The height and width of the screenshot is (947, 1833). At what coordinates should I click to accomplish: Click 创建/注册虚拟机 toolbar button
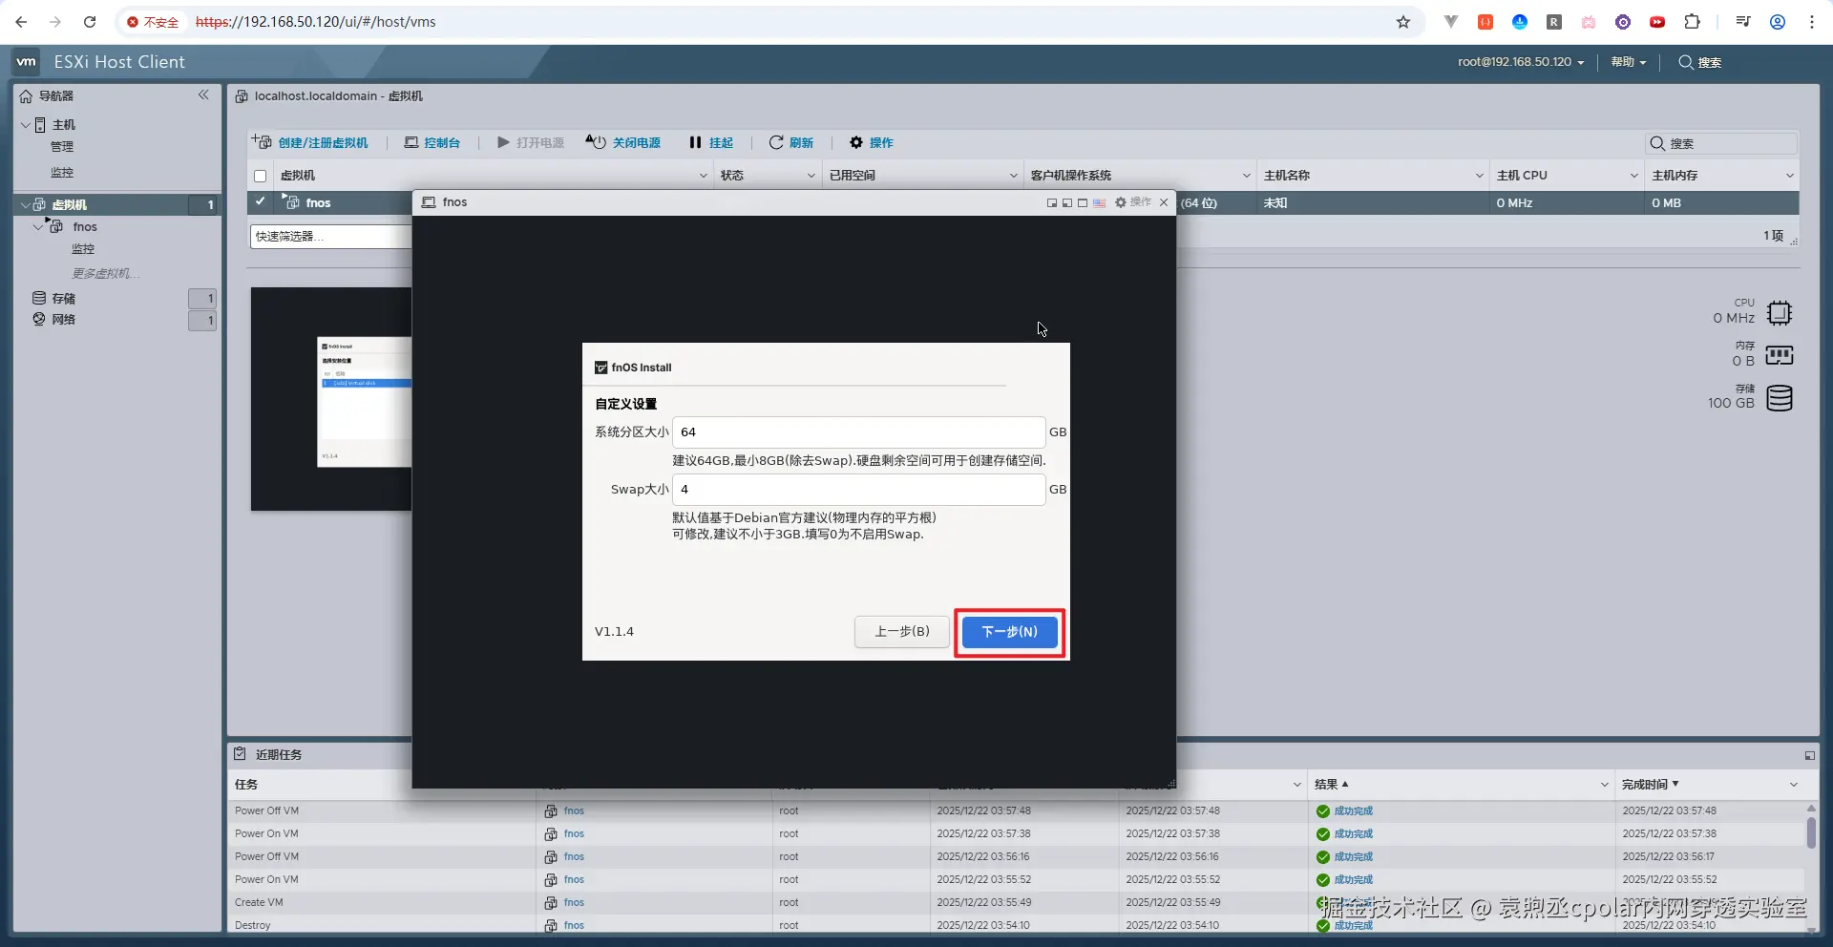[x=310, y=143]
